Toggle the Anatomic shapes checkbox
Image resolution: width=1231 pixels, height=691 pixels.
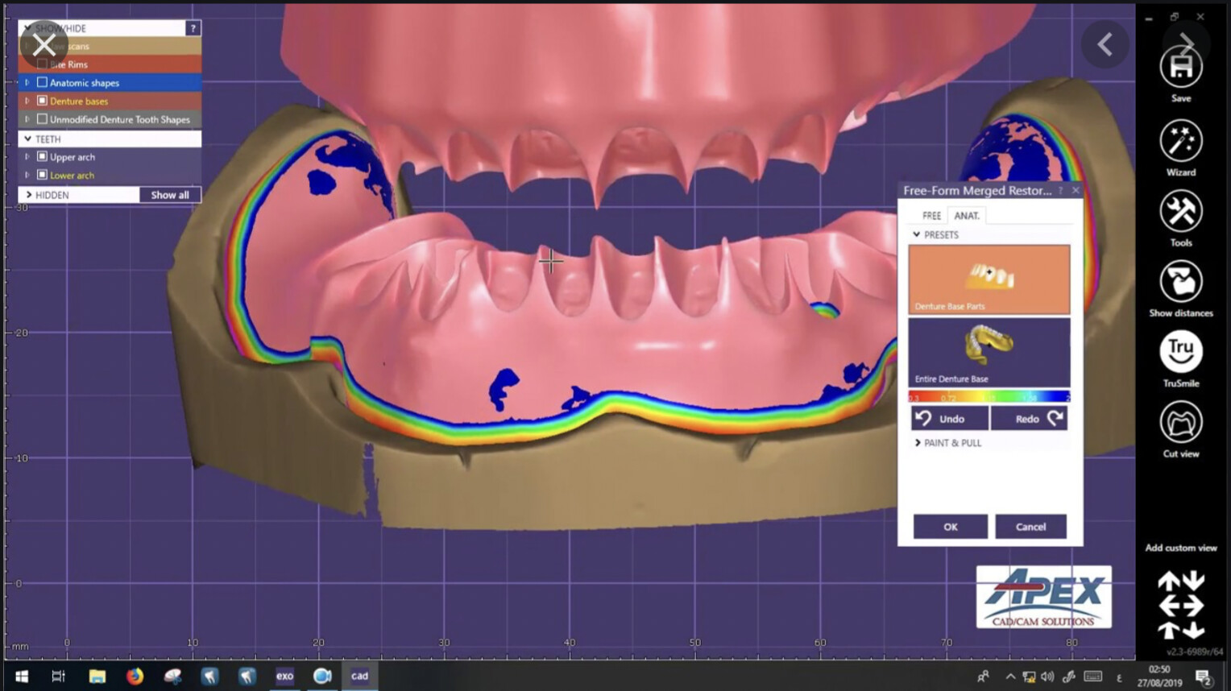[43, 83]
